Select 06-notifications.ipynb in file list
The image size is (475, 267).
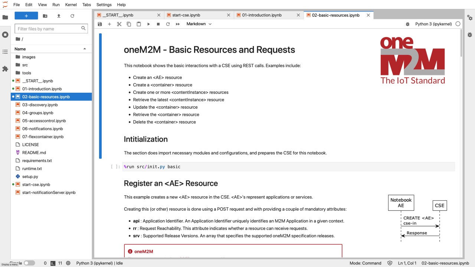[52, 129]
